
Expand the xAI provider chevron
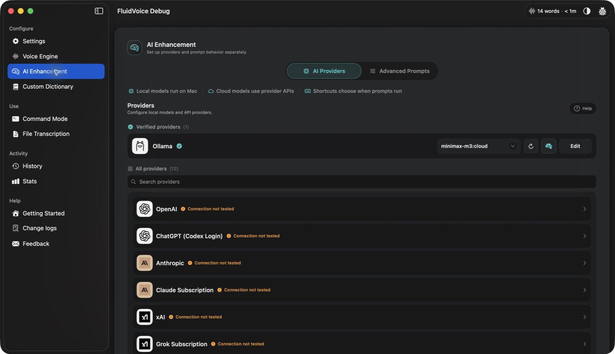[585, 317]
